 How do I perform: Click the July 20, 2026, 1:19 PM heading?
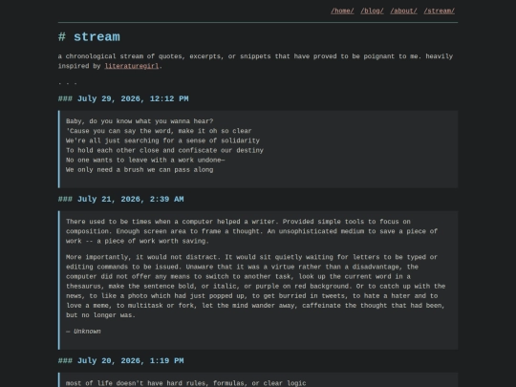pos(120,360)
